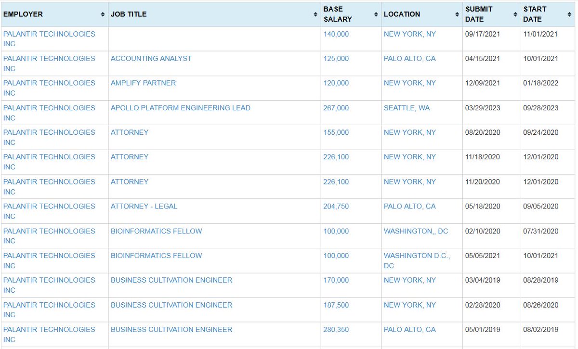Open BUSINESS CULTIVATION ENGINEER link paying 187,500
This screenshot has width=578, height=349.
tap(171, 305)
